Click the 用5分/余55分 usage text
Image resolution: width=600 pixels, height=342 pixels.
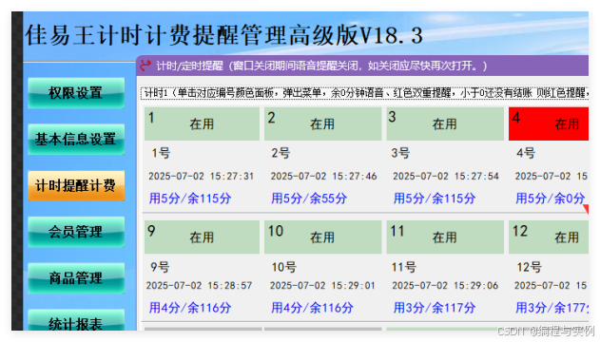[x=309, y=199]
